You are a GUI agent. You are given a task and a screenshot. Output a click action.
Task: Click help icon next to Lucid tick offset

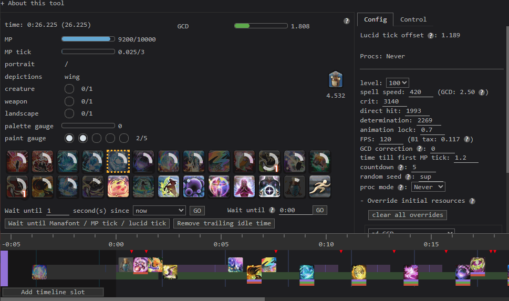[431, 36]
